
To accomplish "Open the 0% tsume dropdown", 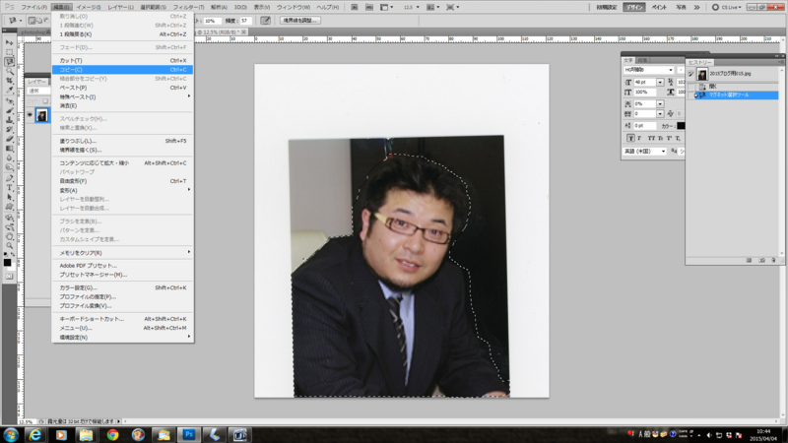I will [x=660, y=104].
